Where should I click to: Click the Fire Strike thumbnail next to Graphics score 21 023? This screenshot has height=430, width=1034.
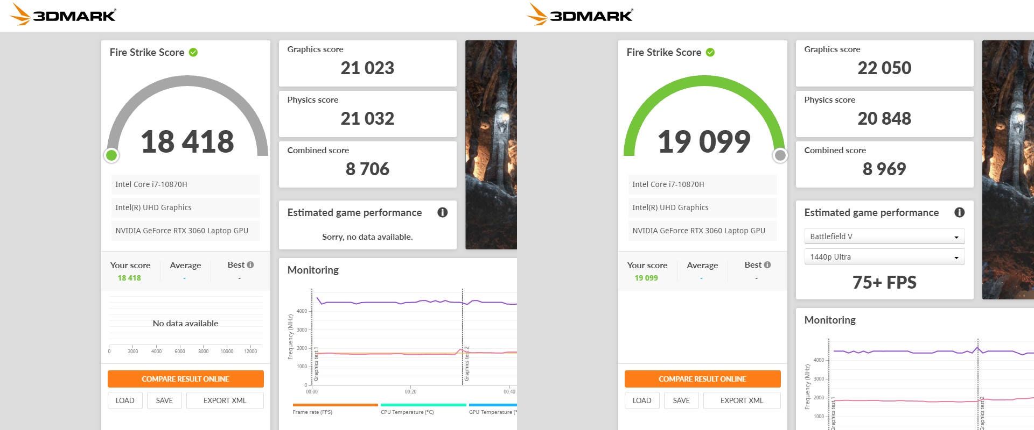(491, 145)
